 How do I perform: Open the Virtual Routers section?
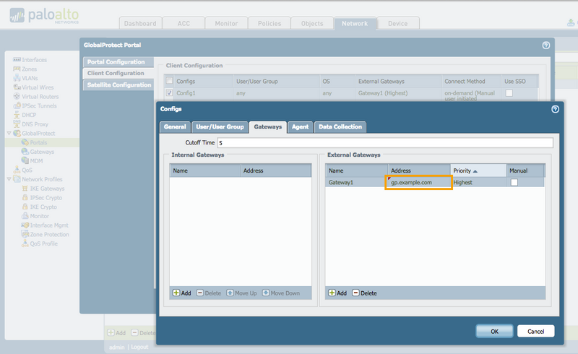(x=40, y=96)
